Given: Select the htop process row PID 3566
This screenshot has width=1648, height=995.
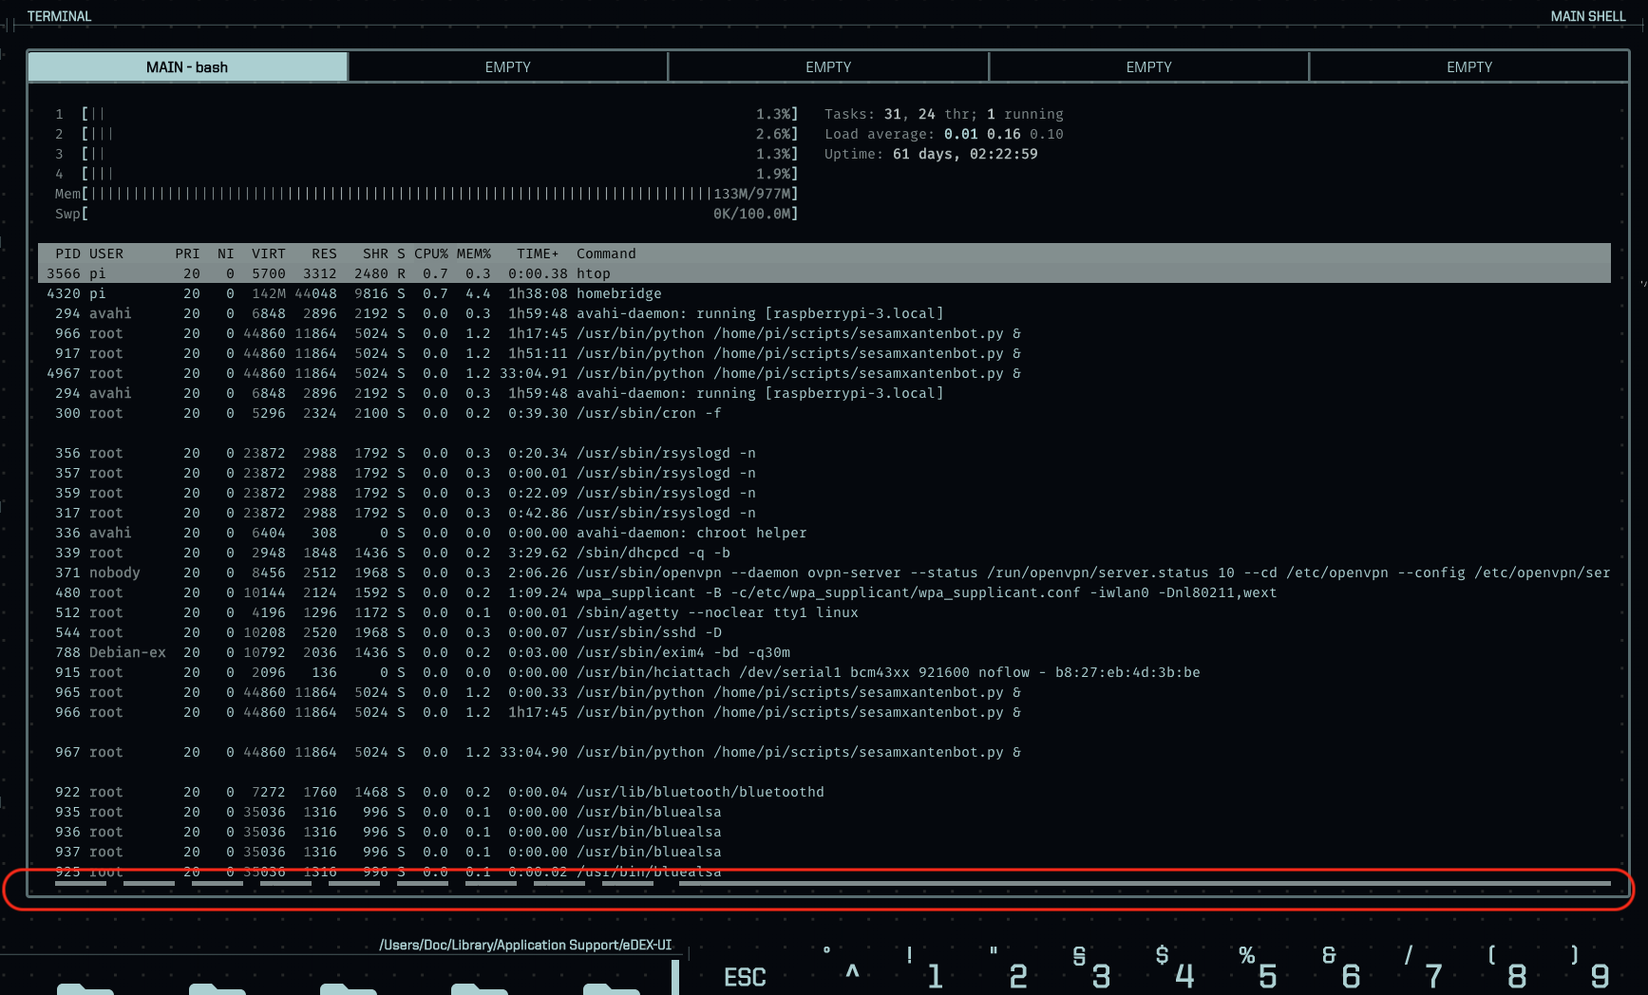Looking at the screenshot, I should pos(824,273).
